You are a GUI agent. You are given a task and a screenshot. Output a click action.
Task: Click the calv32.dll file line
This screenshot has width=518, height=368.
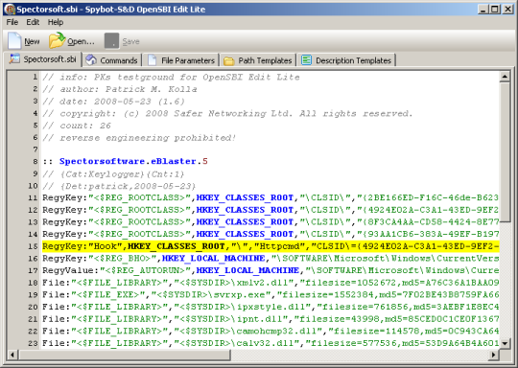[x=271, y=343]
